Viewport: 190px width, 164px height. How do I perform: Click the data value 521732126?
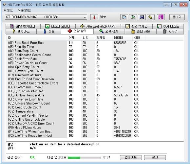(x=121, y=95)
